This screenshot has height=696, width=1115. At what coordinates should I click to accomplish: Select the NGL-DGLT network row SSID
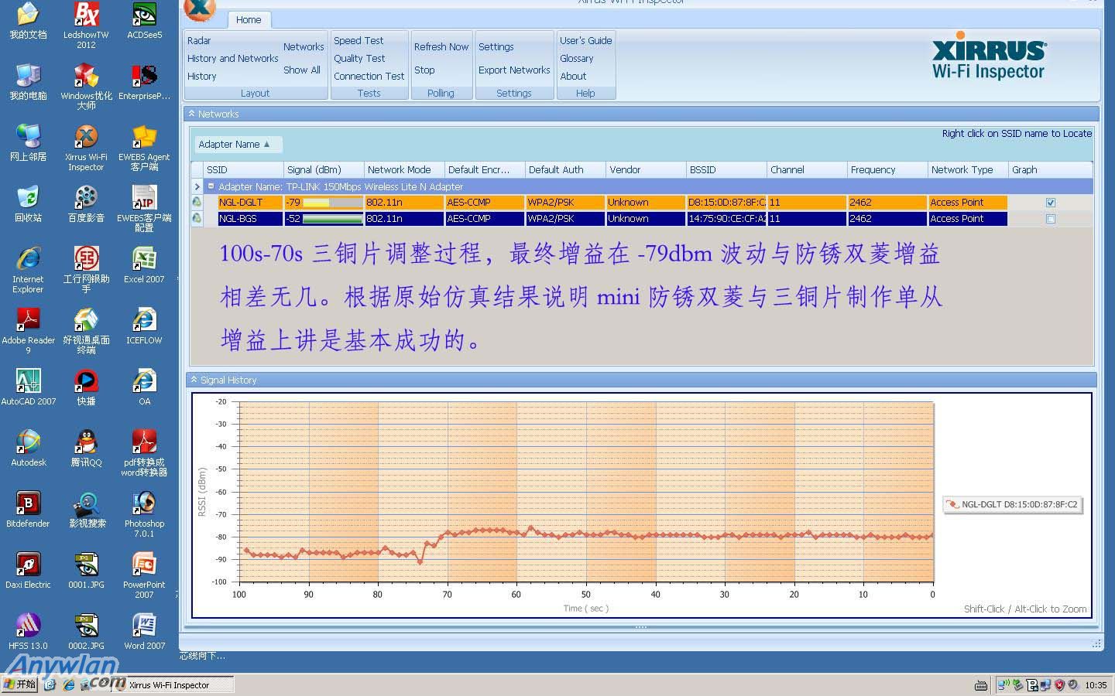(250, 203)
